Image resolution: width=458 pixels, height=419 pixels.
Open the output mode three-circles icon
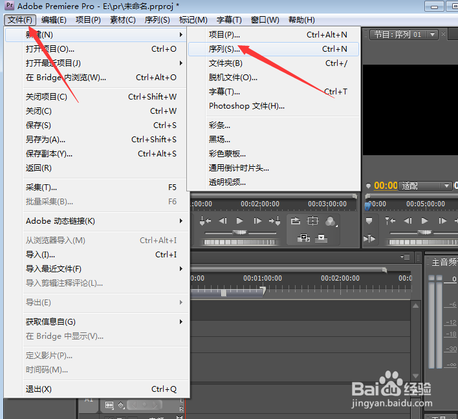click(331, 221)
